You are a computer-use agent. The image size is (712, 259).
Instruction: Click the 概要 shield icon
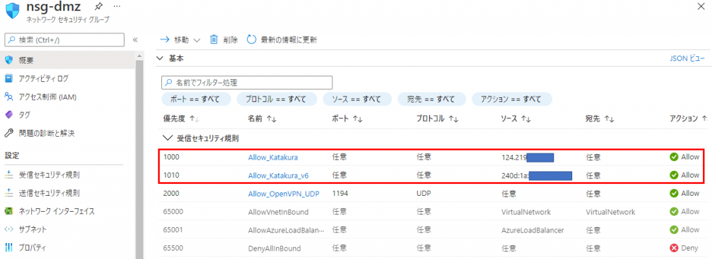tap(8, 60)
